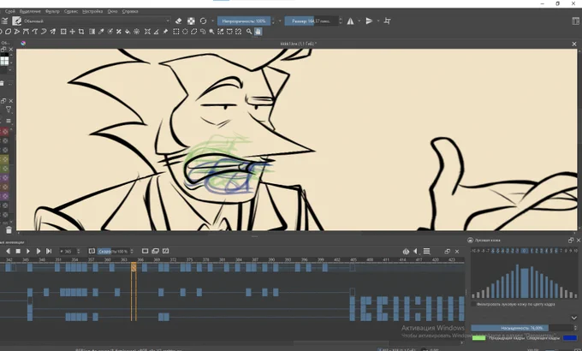
Task: Select the Crop tool
Action: click(x=81, y=32)
